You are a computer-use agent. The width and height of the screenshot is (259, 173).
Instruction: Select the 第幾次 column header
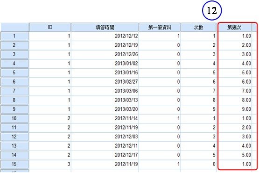[234, 27]
